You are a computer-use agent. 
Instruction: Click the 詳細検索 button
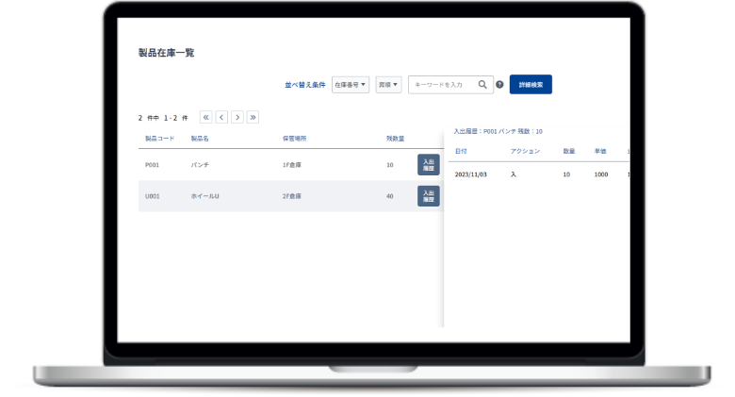(x=531, y=85)
